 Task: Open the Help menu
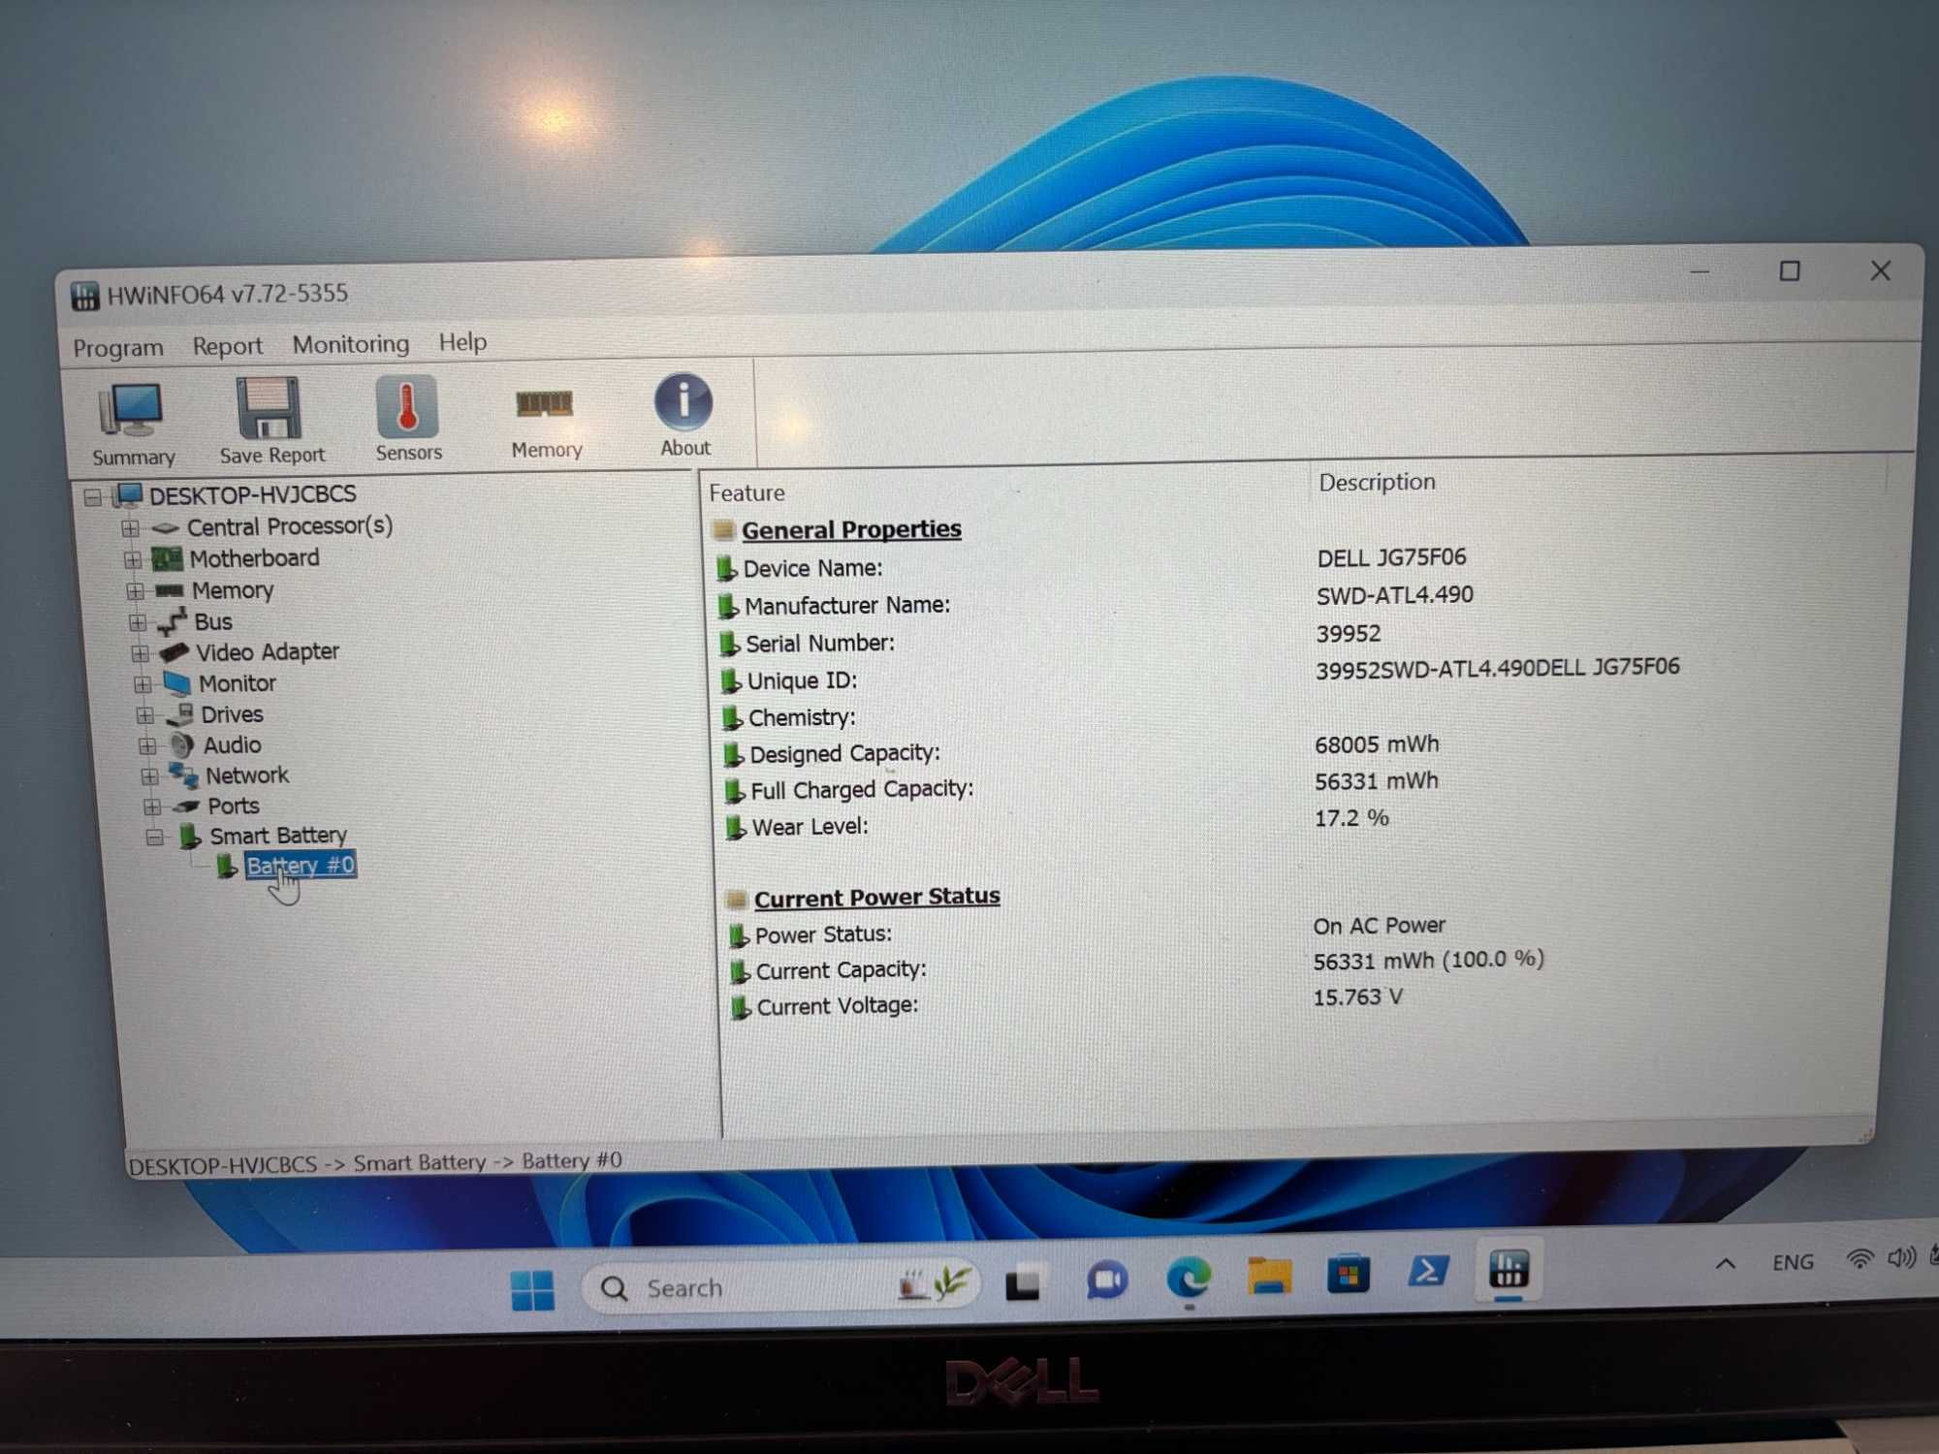pyautogui.click(x=462, y=341)
